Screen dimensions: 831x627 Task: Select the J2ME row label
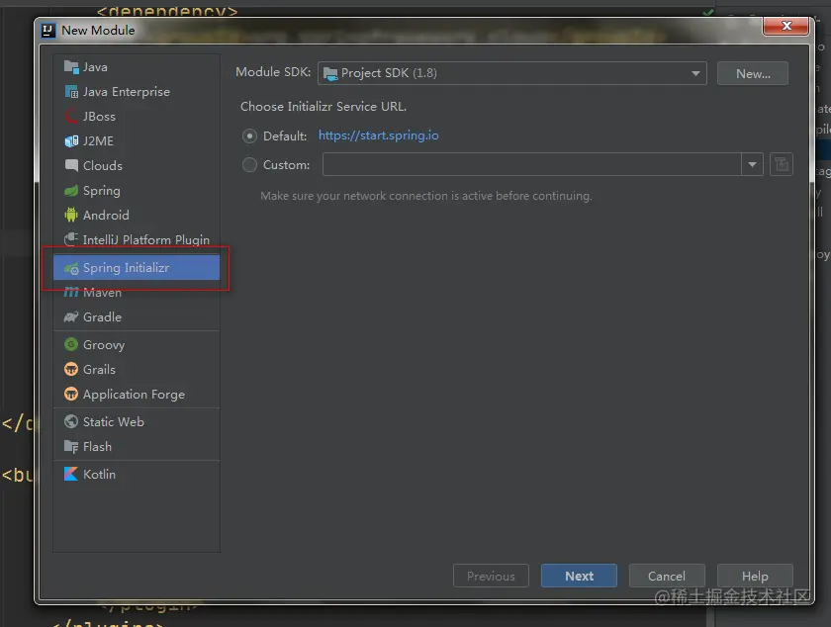(x=98, y=141)
